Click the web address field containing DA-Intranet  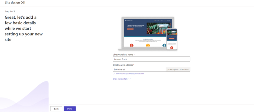point(139,69)
